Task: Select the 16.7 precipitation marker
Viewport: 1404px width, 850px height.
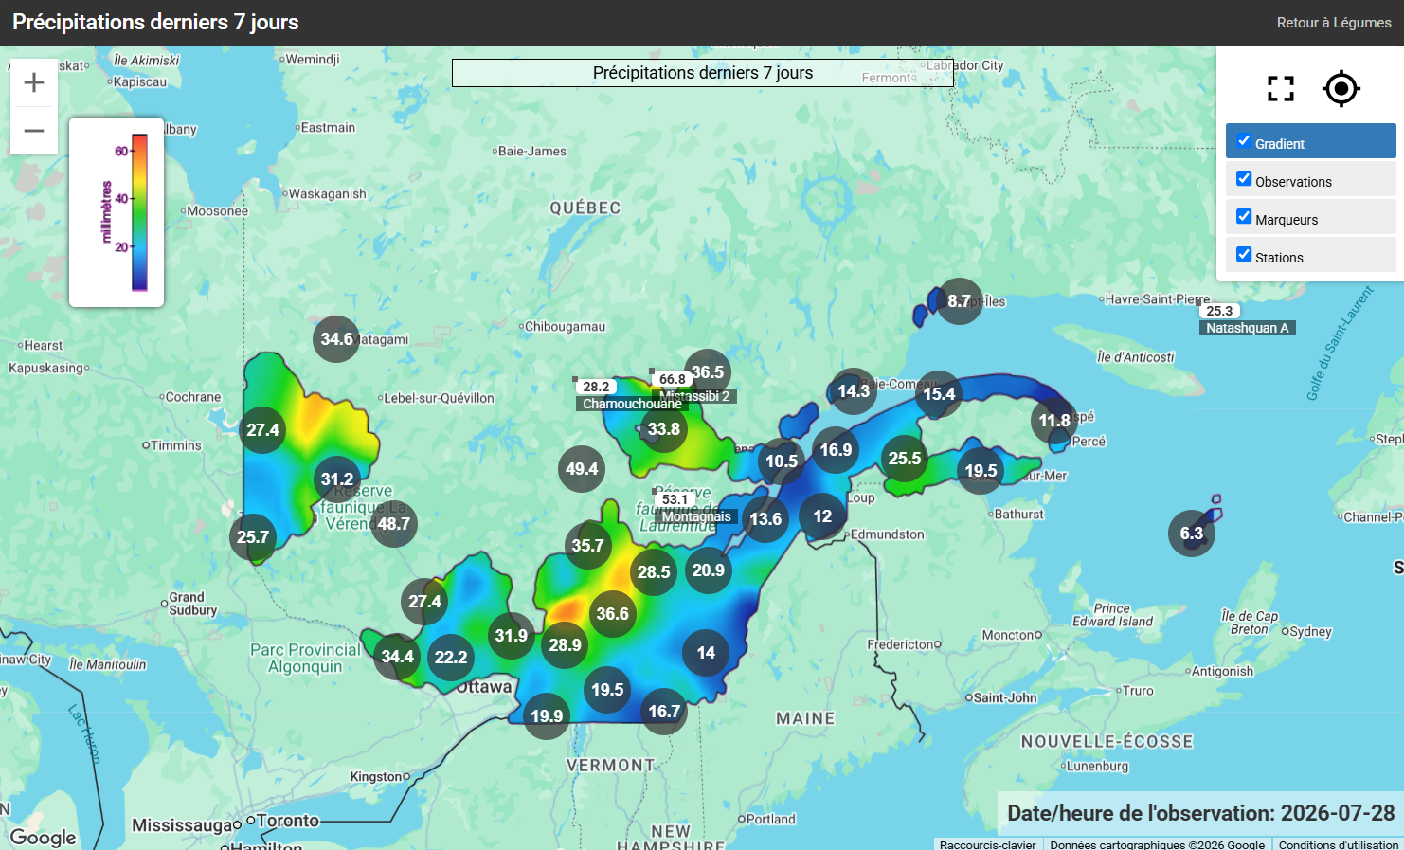Action: point(664,712)
